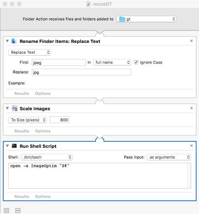Open the Replace Text mode dropdown
The width and height of the screenshot is (199, 214).
pyautogui.click(x=30, y=52)
